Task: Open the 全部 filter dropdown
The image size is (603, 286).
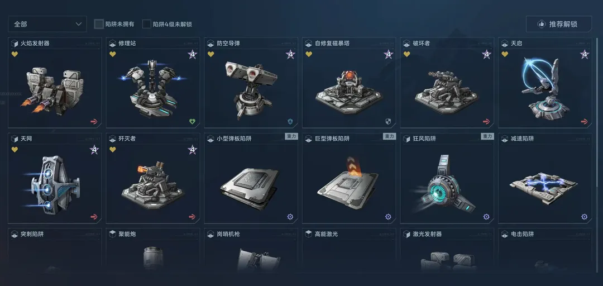Action: 47,24
